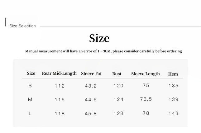Click the manual measurement error notice text

(x=103, y=51)
